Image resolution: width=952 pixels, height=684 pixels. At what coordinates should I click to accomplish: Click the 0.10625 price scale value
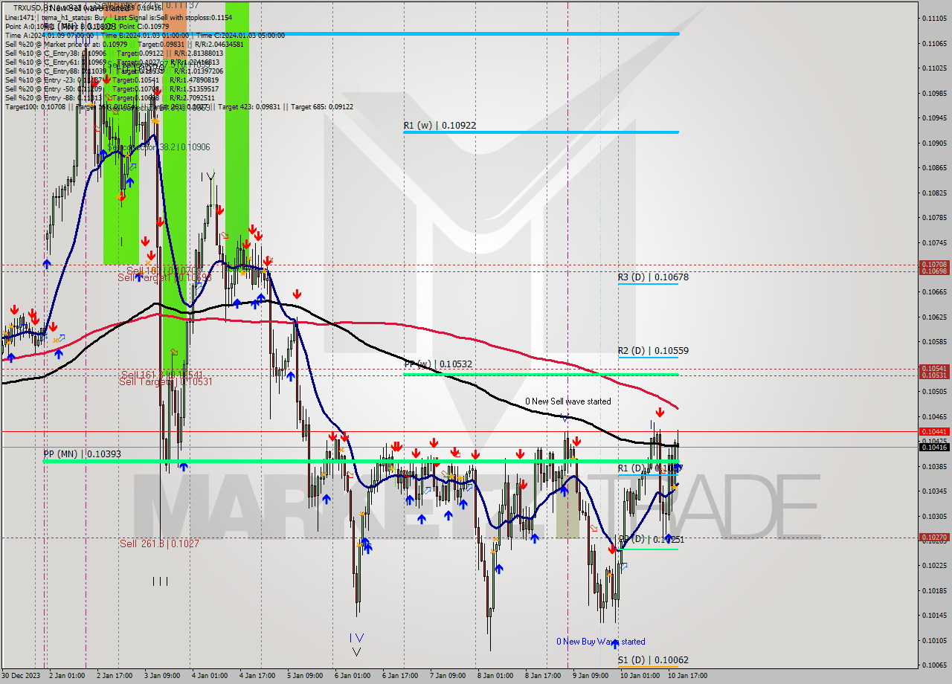coord(935,317)
